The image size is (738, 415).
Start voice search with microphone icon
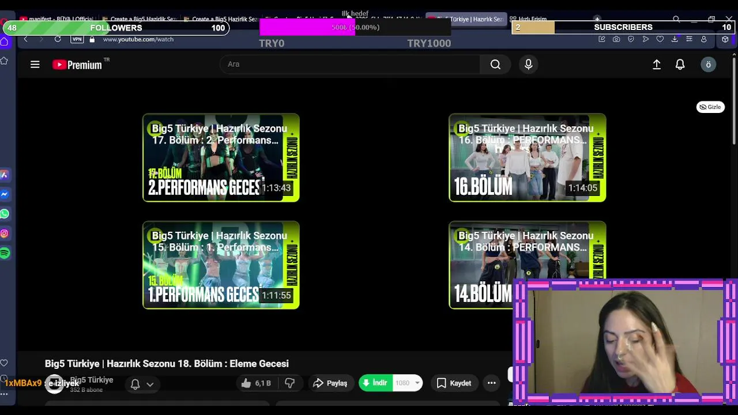click(528, 65)
